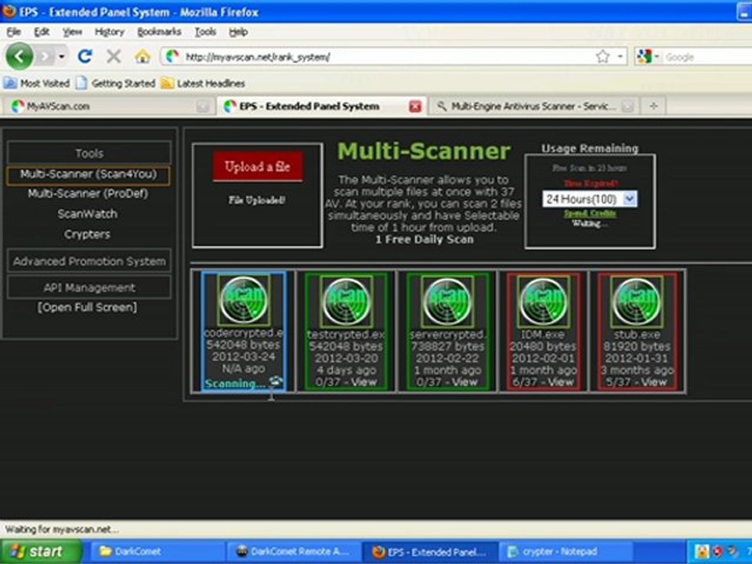Click the green Spend Credits link
The image size is (752, 564).
click(x=590, y=213)
